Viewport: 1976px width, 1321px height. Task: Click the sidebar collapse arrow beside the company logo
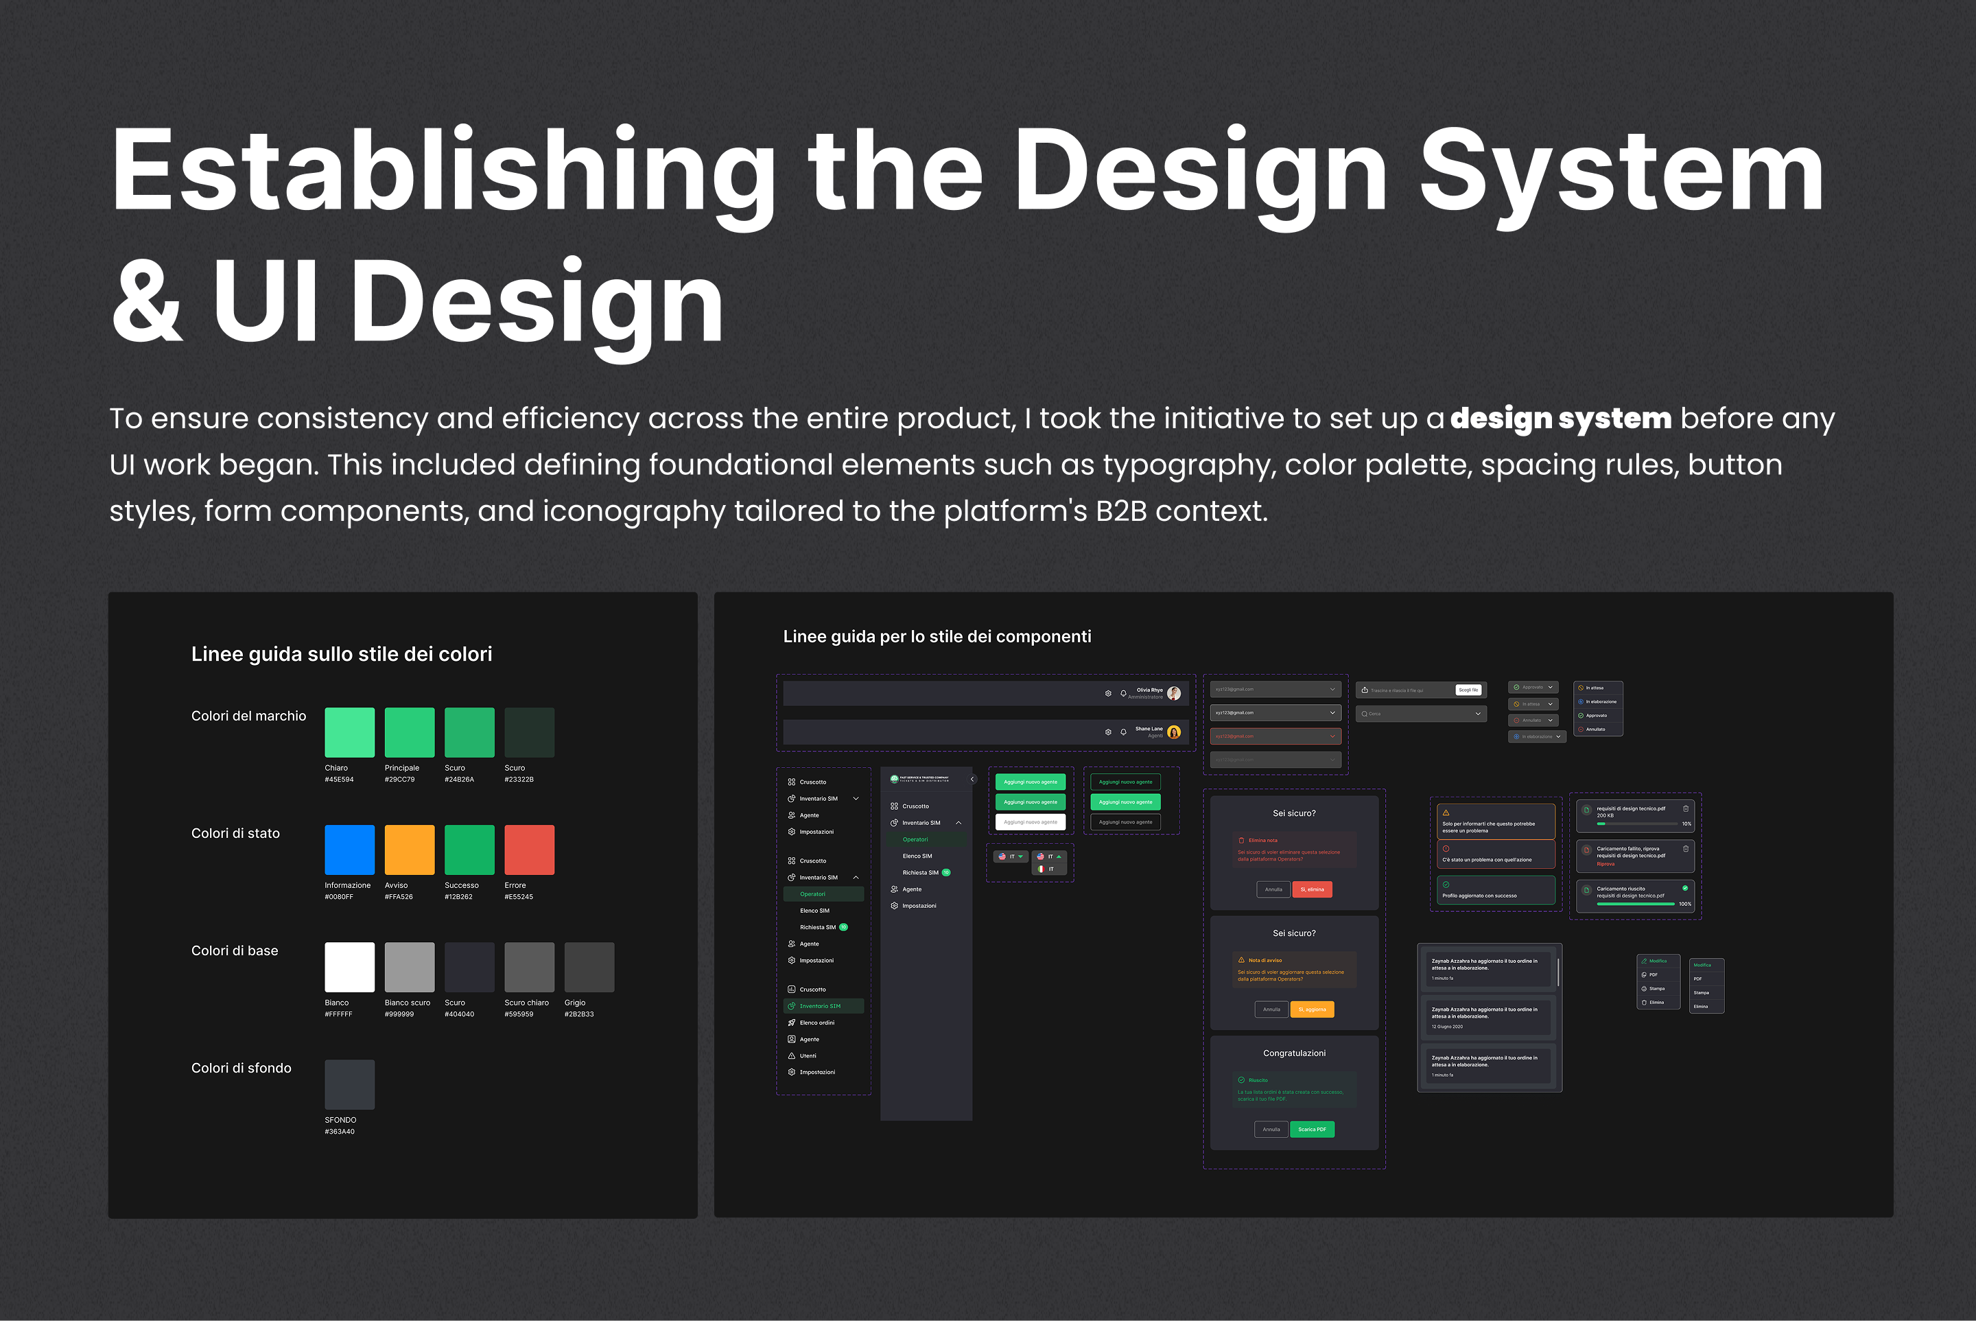coord(972,780)
